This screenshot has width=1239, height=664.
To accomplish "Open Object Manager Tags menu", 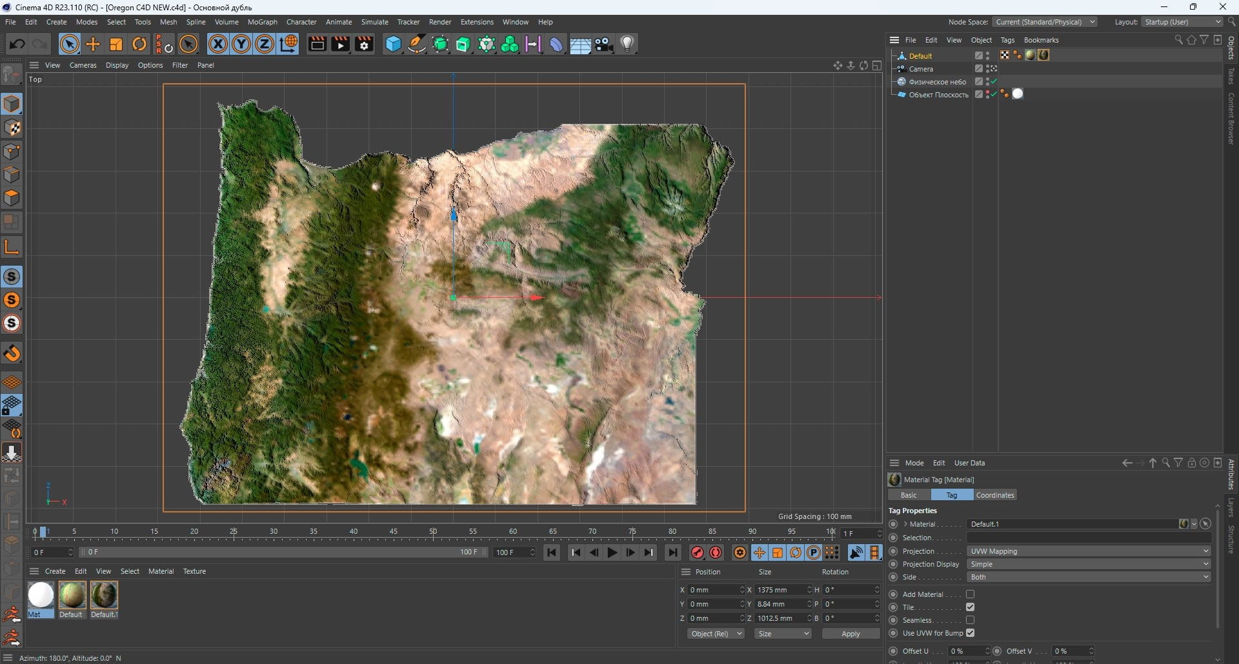I will (x=1007, y=40).
